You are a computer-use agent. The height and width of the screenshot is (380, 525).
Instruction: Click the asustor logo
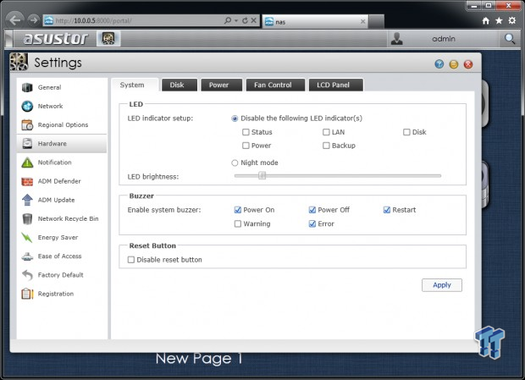(56, 38)
